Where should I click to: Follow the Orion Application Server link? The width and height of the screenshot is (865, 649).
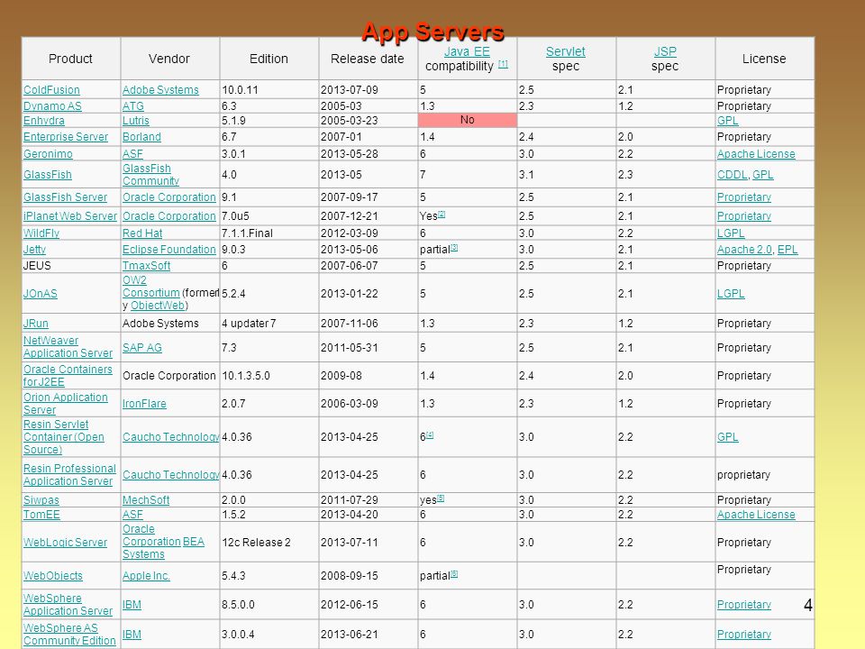65,404
